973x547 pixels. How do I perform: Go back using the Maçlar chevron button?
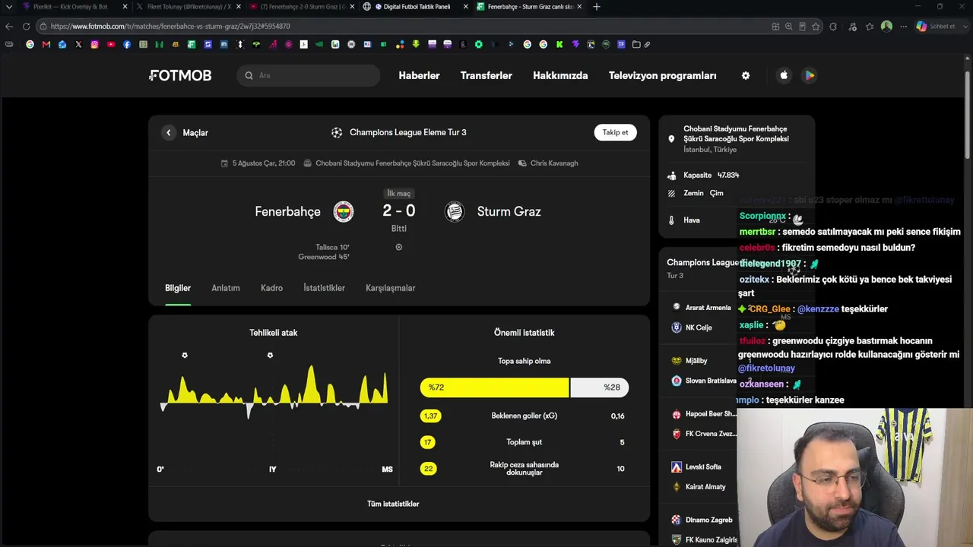click(x=169, y=132)
